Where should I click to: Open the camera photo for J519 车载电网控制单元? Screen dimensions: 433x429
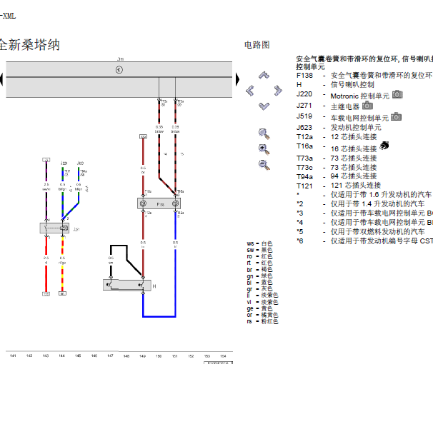pos(397,116)
